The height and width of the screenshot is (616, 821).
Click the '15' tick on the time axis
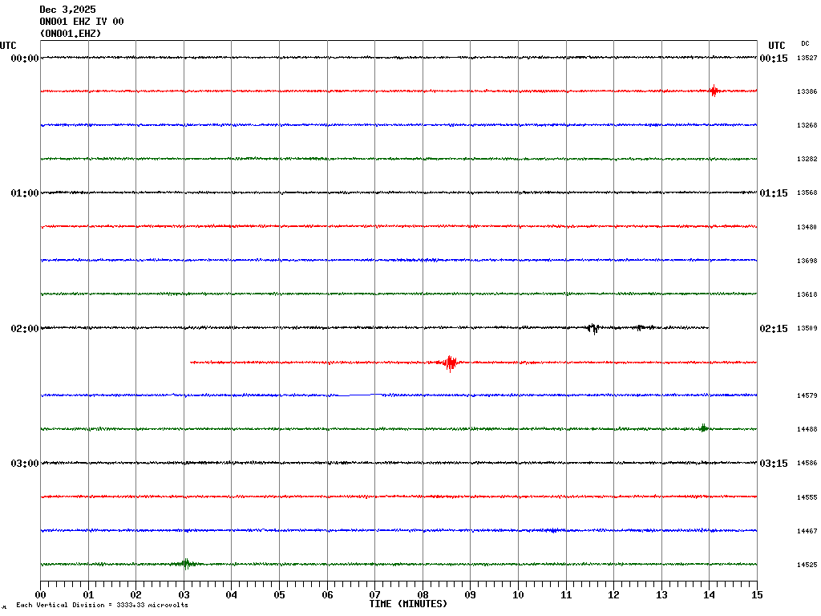coord(757,595)
